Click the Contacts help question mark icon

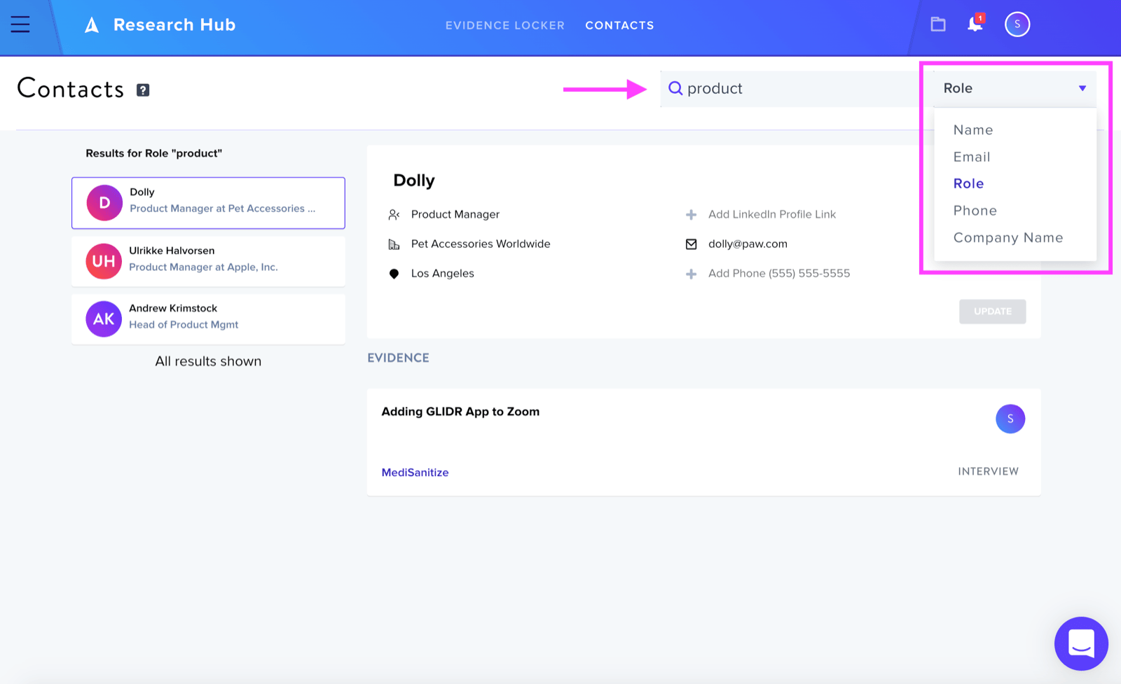(x=143, y=90)
